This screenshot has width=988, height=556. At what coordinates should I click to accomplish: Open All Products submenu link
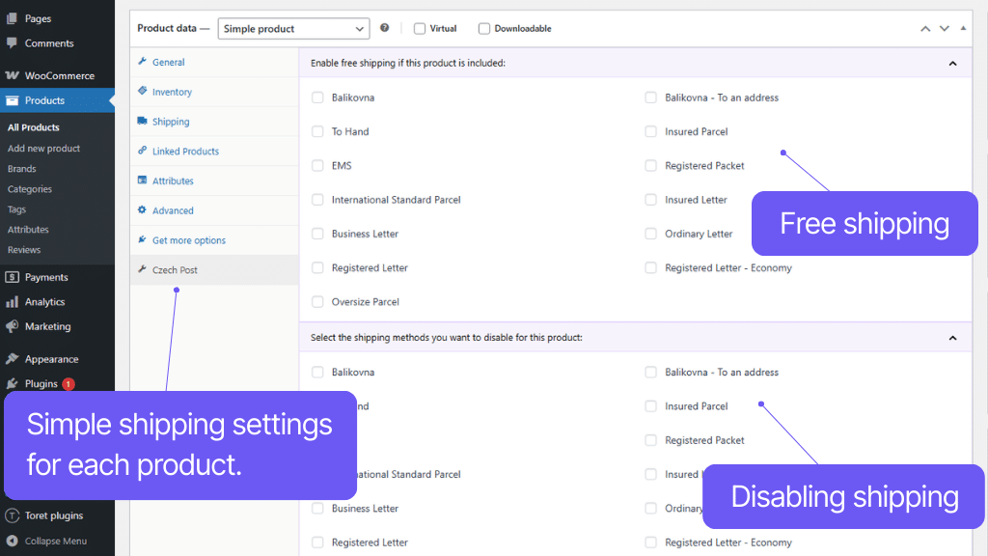(x=34, y=127)
